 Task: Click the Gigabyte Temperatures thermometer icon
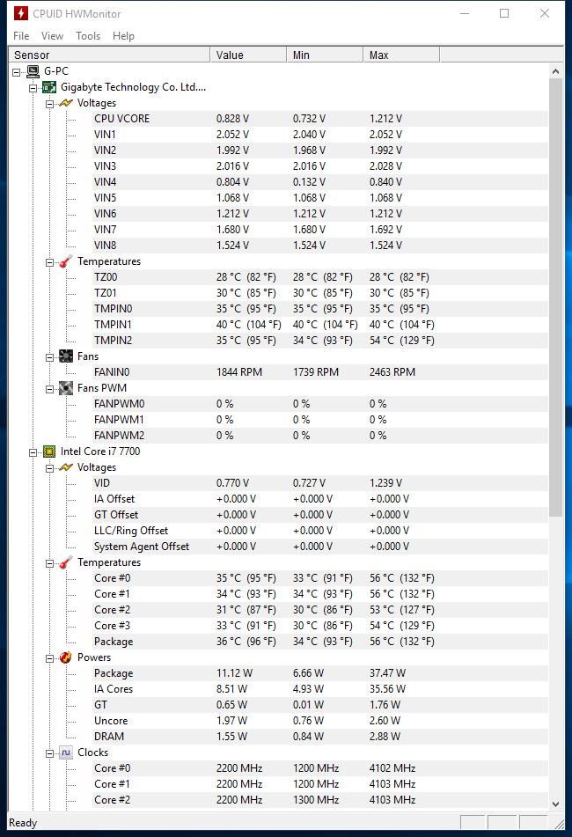66,261
